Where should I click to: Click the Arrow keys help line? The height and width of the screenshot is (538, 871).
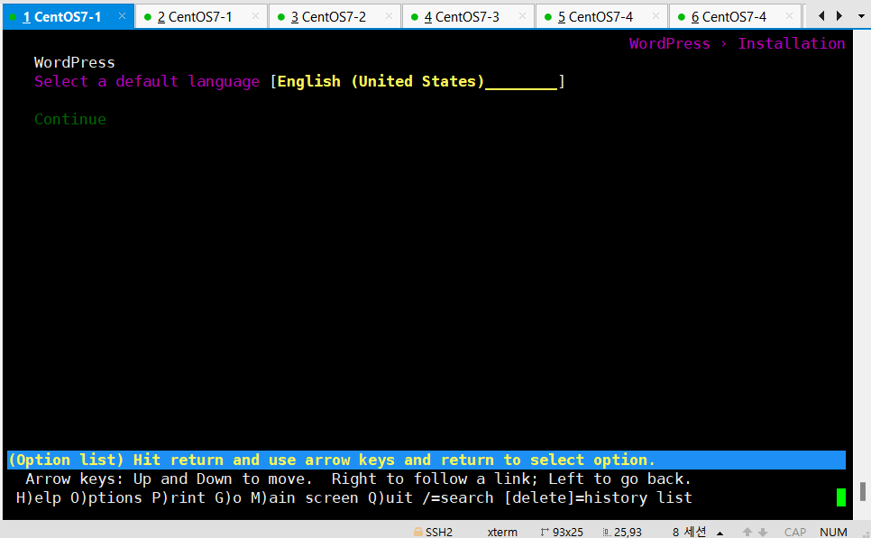point(358,479)
